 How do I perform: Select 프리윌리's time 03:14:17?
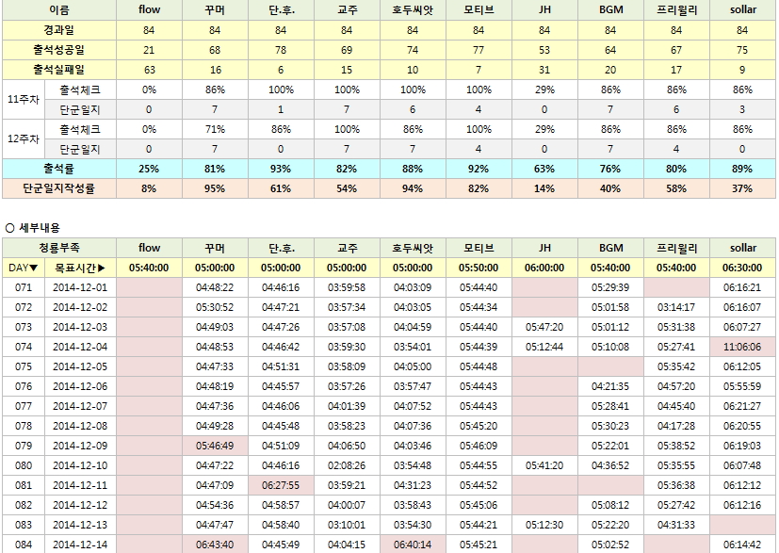coord(676,307)
